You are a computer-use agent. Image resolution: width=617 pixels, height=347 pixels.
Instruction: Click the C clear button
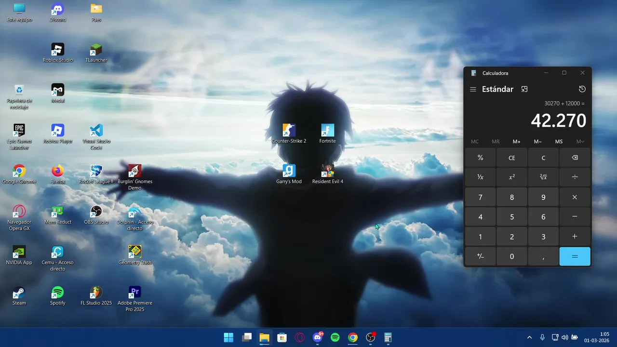click(543, 158)
